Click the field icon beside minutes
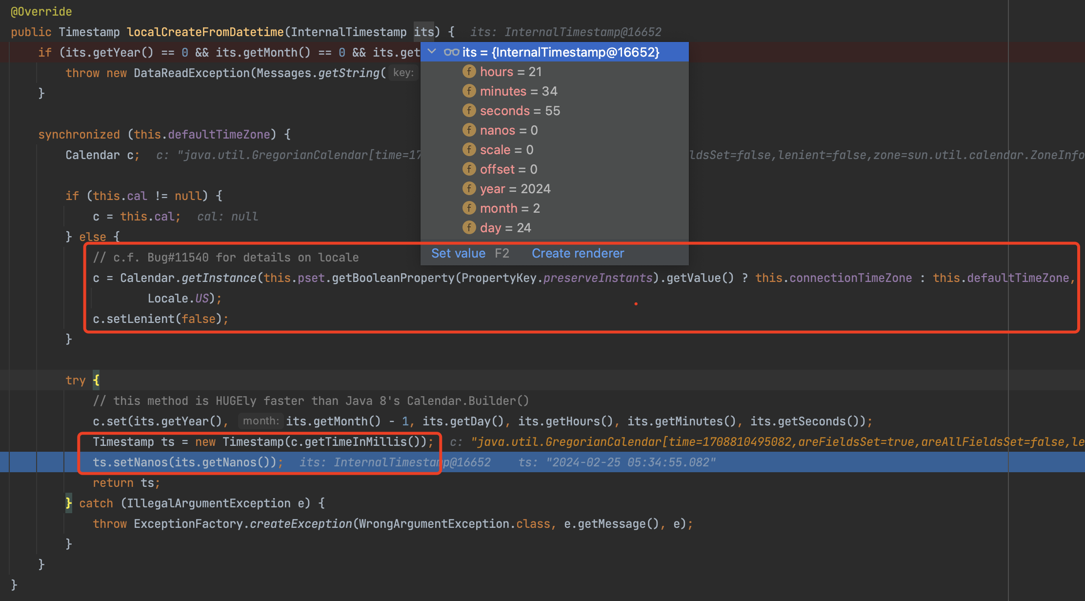Image resolution: width=1085 pixels, height=601 pixels. tap(469, 91)
